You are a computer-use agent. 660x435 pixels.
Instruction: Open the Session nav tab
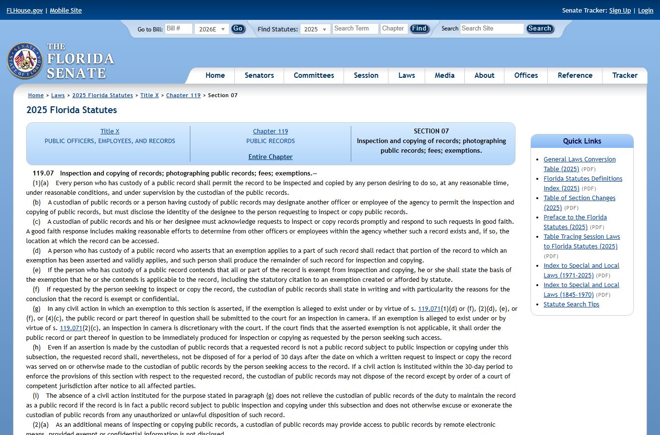pyautogui.click(x=366, y=75)
